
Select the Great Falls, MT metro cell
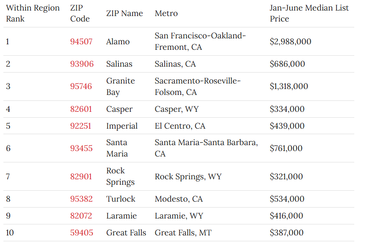coord(183,232)
